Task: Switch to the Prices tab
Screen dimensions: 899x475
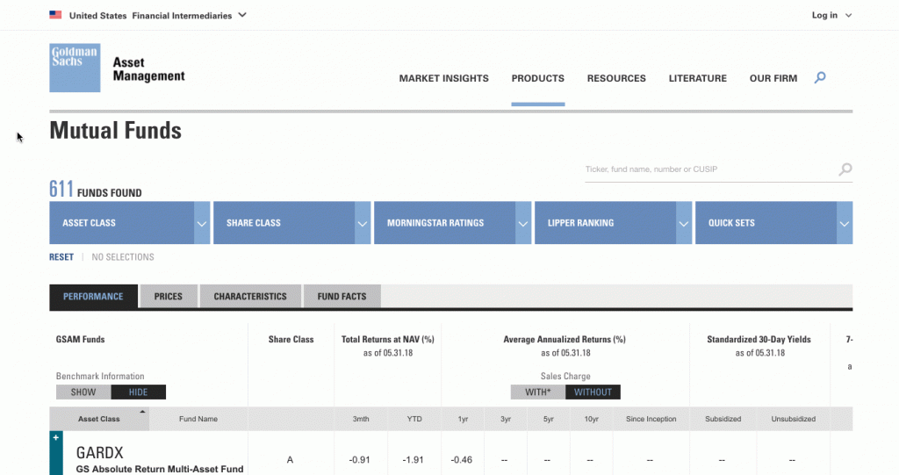Action: pos(169,297)
